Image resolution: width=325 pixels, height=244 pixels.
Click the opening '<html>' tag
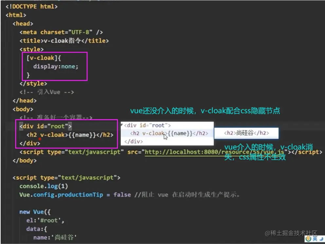coord(16,15)
